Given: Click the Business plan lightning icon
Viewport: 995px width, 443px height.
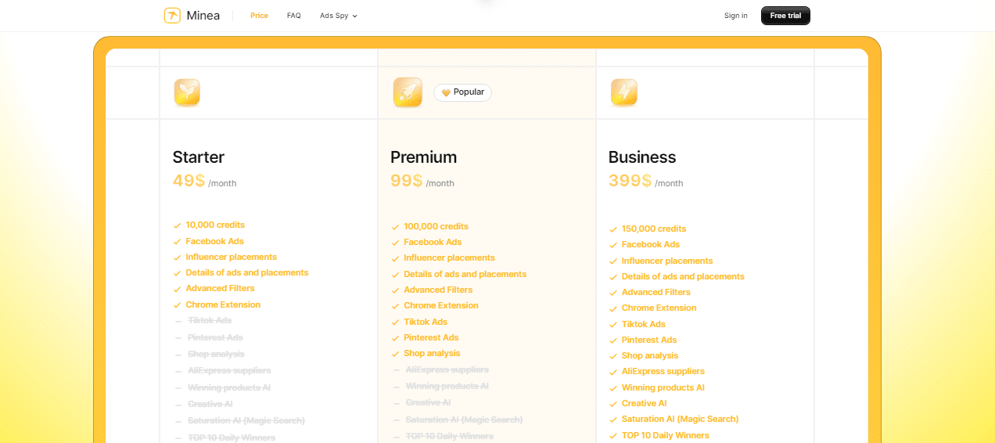Looking at the screenshot, I should click(x=624, y=92).
